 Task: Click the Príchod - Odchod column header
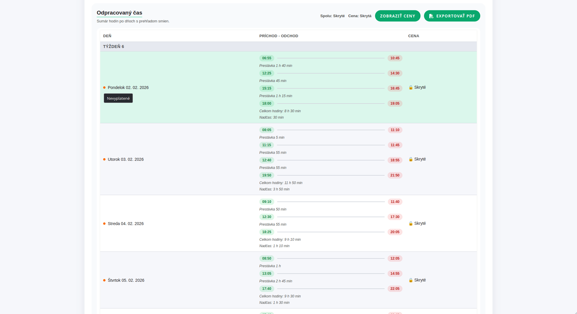point(279,36)
